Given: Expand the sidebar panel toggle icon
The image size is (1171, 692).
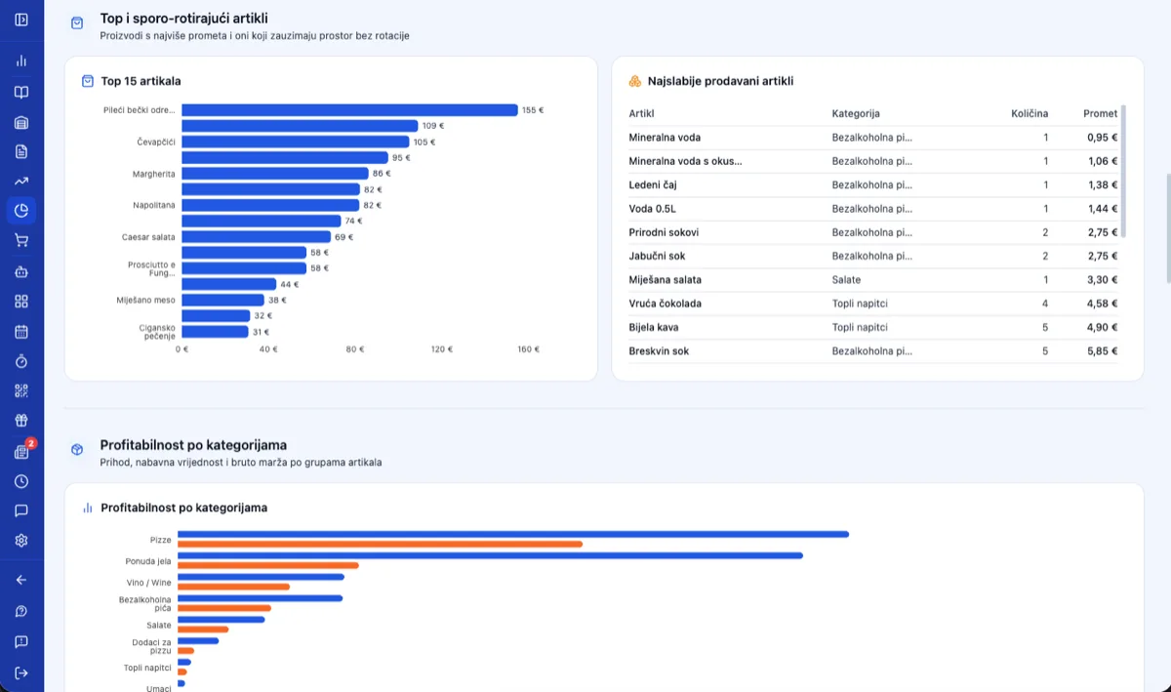Looking at the screenshot, I should pos(21,20).
